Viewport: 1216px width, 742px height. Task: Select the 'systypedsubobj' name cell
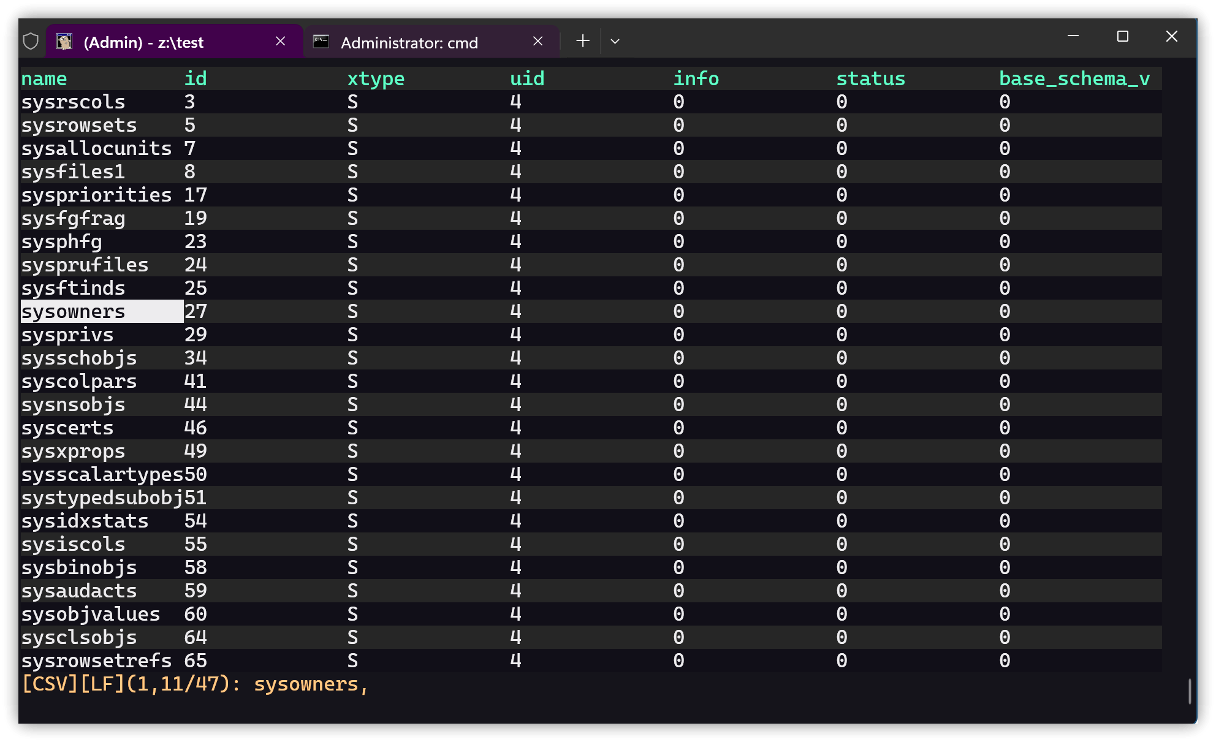click(x=102, y=498)
